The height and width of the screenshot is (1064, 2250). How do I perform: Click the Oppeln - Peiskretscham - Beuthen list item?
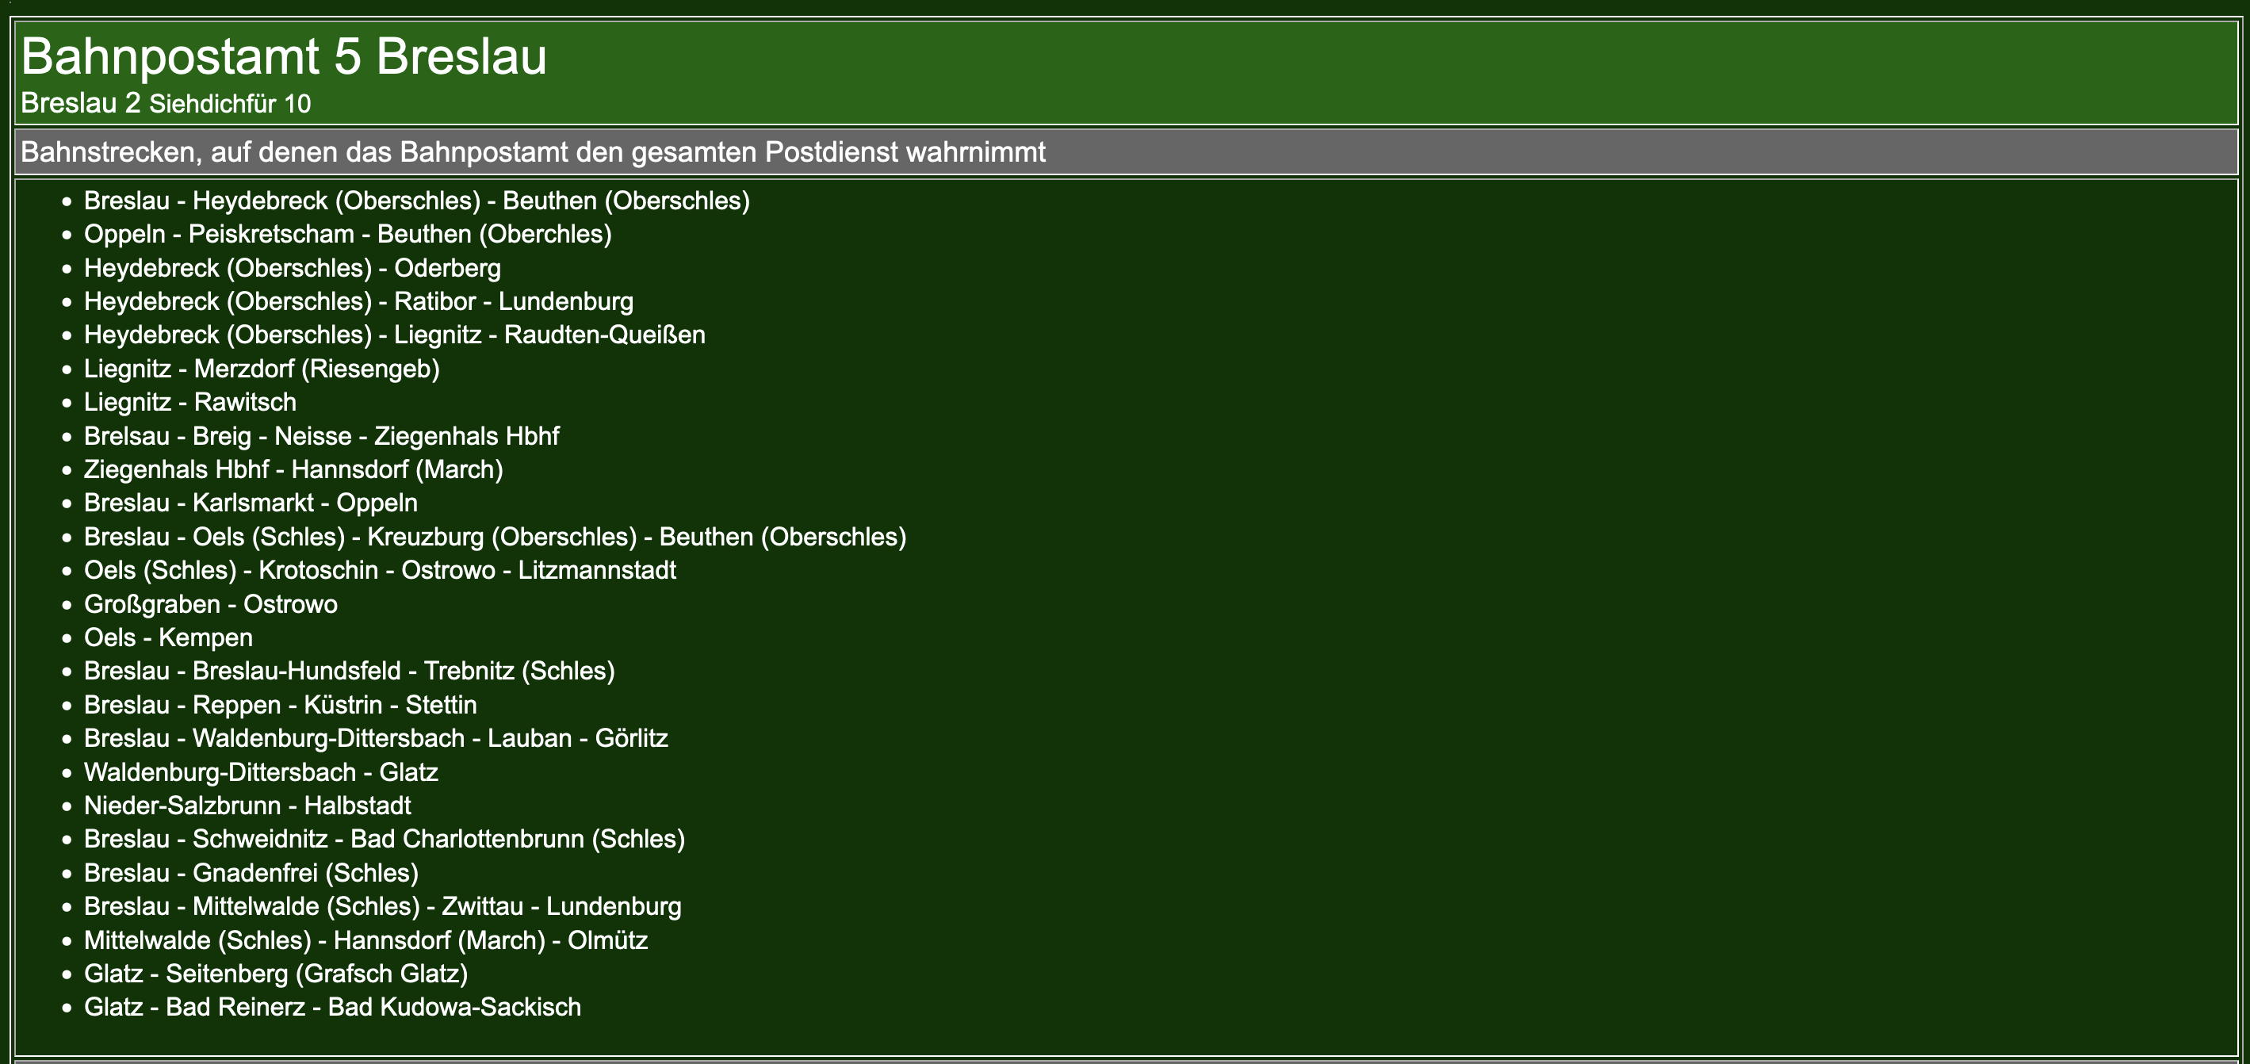pos(347,234)
